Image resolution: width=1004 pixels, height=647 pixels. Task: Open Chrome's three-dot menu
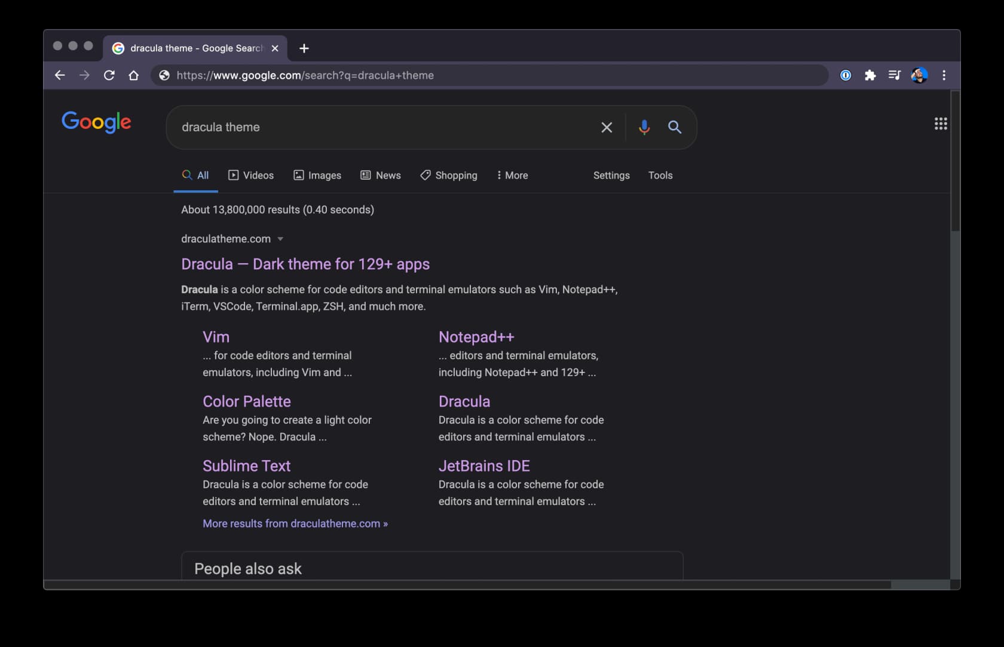tap(944, 75)
